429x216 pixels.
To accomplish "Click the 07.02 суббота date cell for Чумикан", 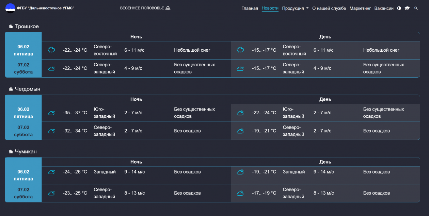I will [x=23, y=193].
